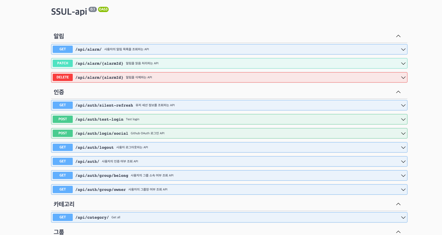Click GET badge for group/belong

[x=63, y=175]
